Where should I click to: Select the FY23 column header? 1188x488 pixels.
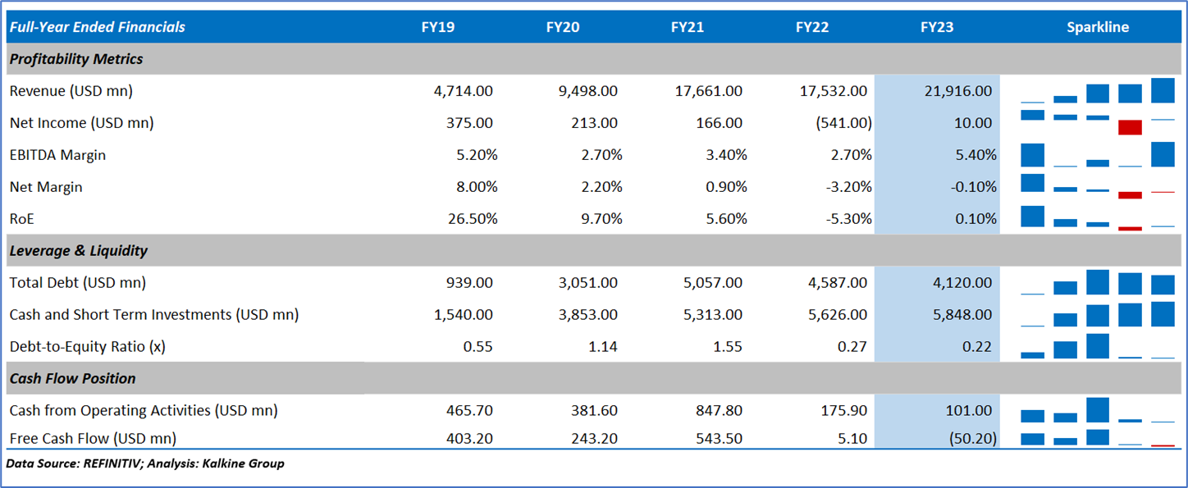pos(937,27)
